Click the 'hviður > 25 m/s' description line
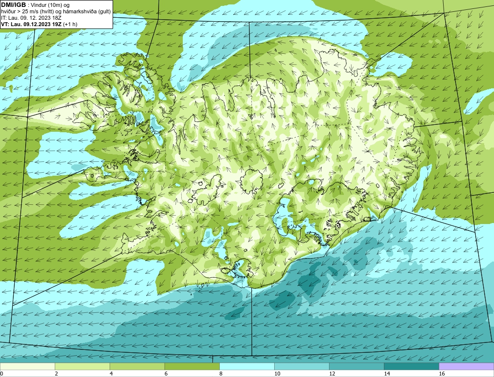Viewport: 494px width, 377px height. coord(56,12)
